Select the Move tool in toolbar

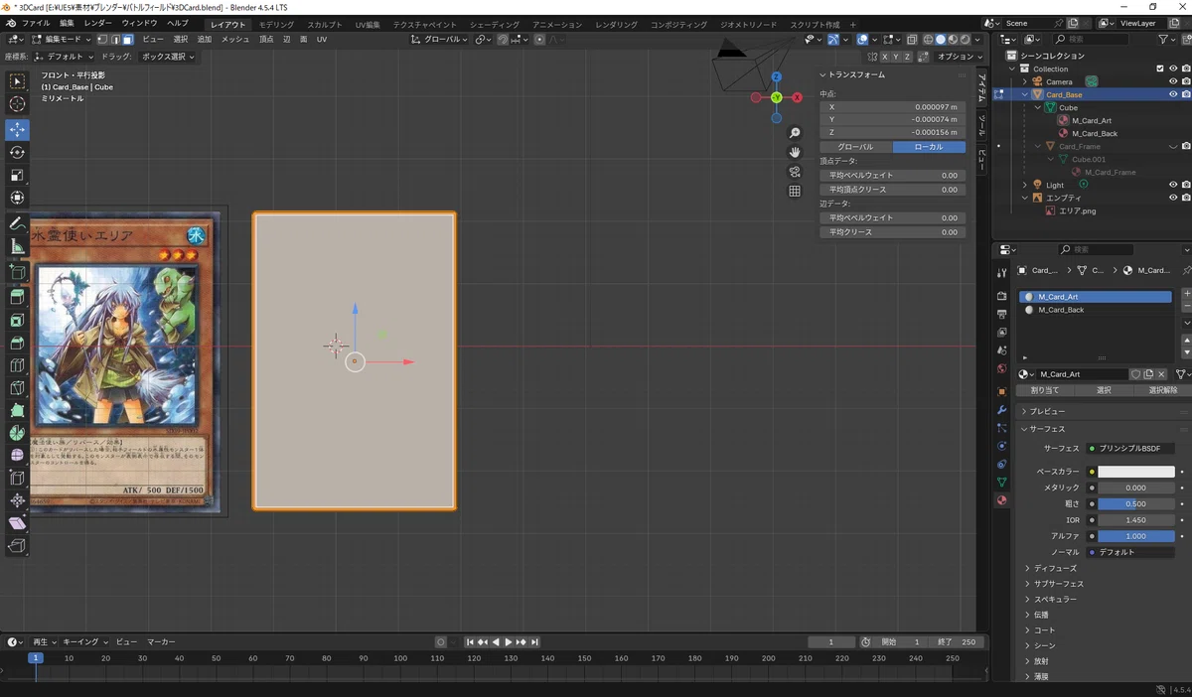coord(18,129)
